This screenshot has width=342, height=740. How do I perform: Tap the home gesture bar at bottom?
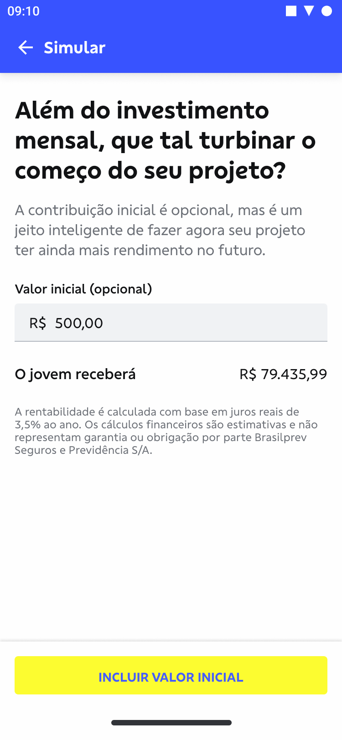(x=171, y=723)
